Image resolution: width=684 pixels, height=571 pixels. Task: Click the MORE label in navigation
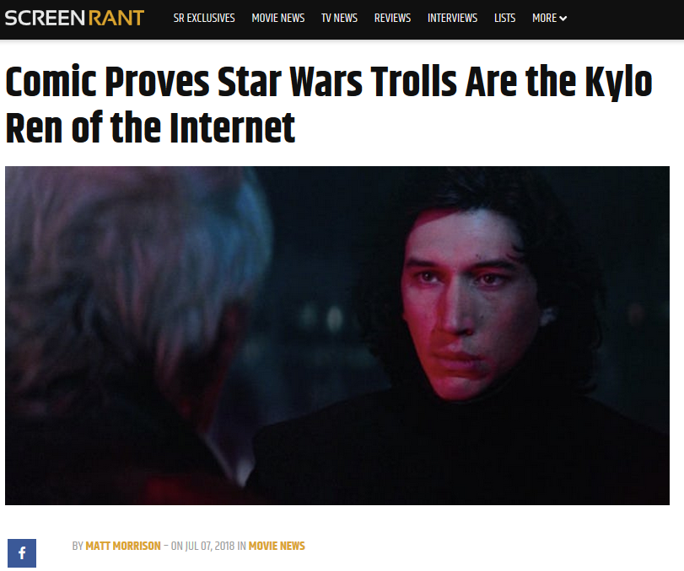tap(544, 18)
